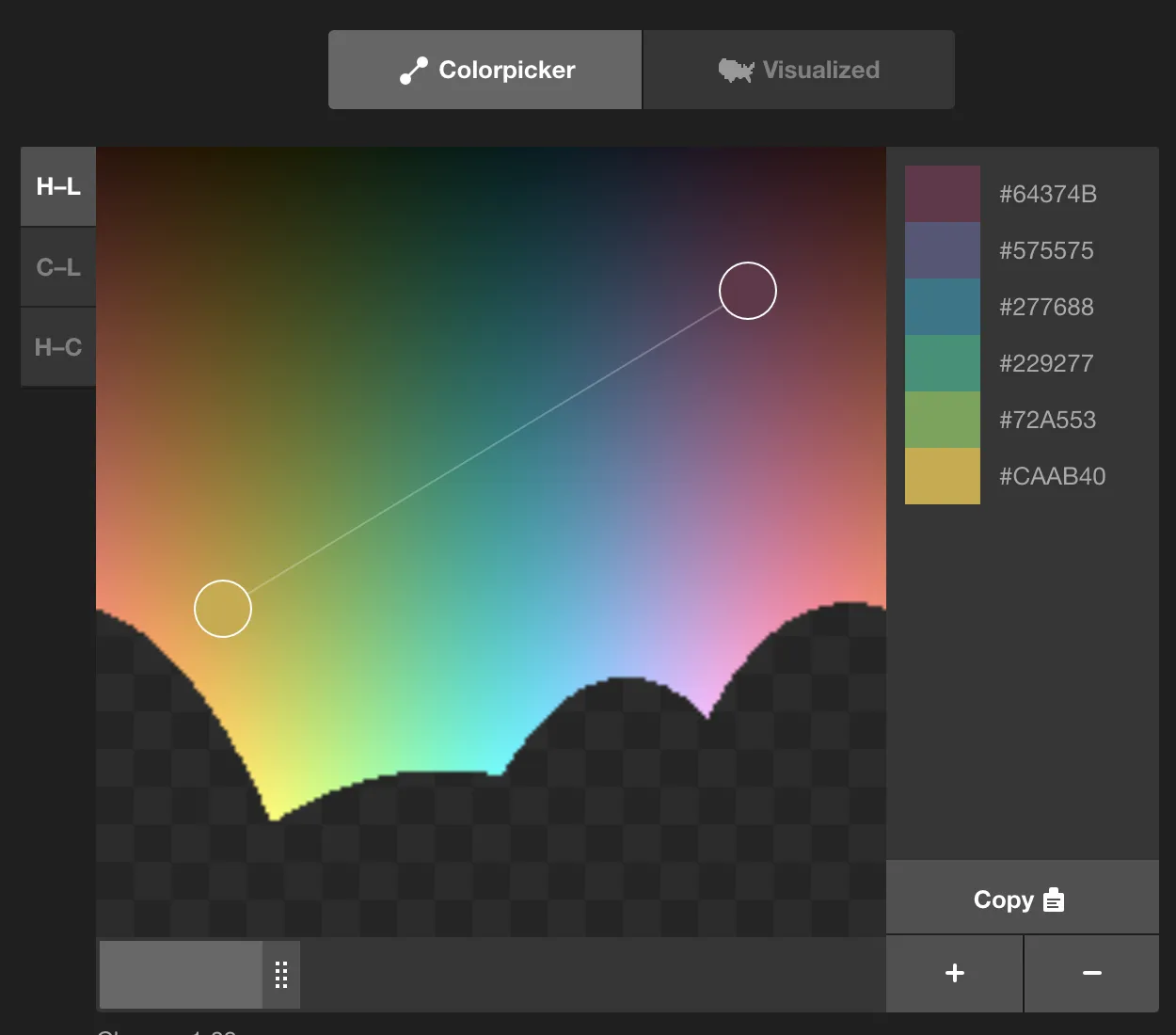
Task: Click the hex code #72A553
Action: pyautogui.click(x=1047, y=419)
